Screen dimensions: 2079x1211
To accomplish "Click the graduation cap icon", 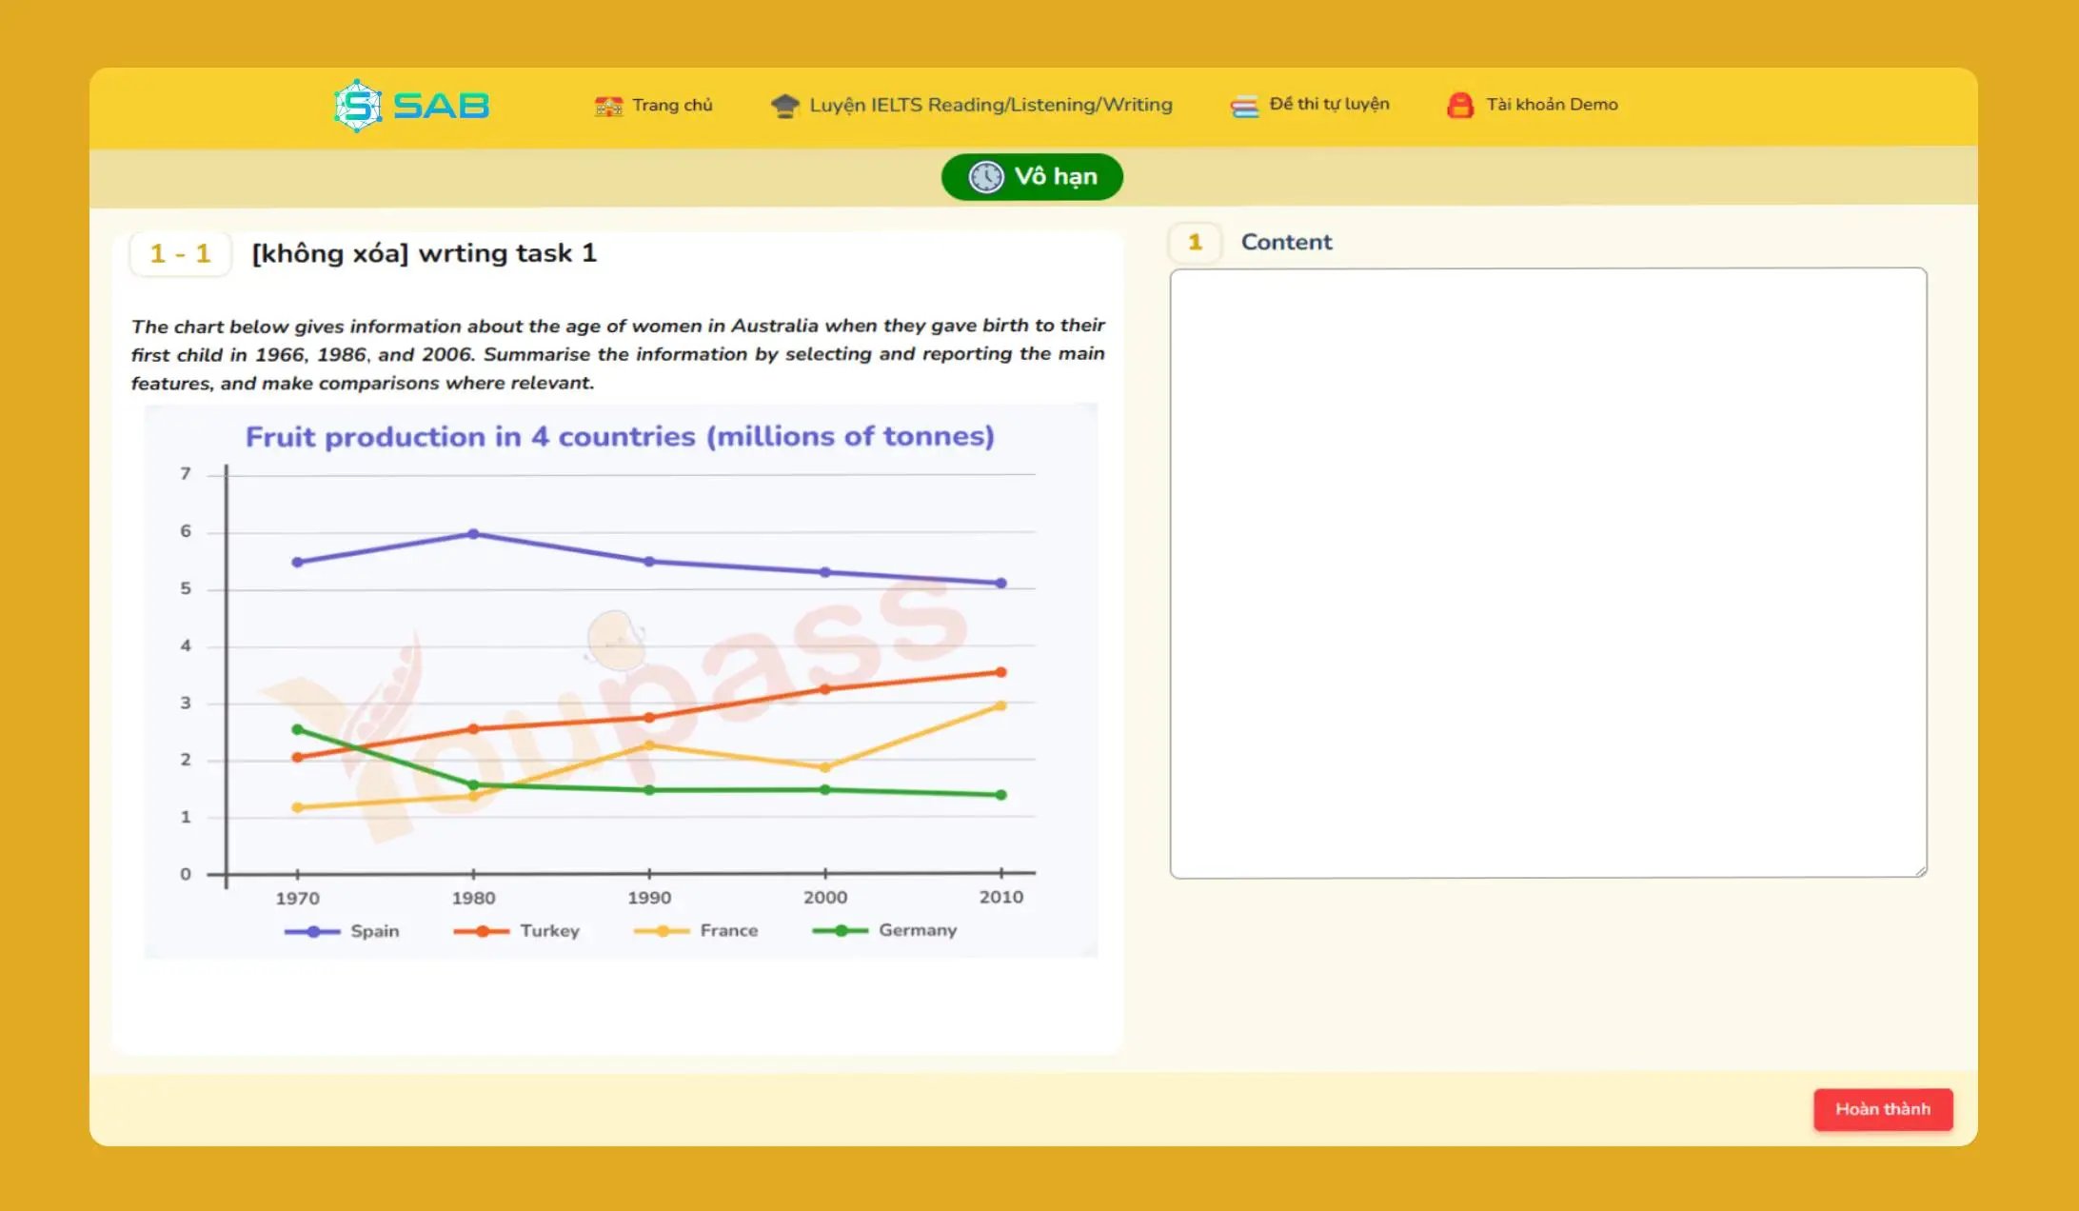I will pyautogui.click(x=784, y=106).
